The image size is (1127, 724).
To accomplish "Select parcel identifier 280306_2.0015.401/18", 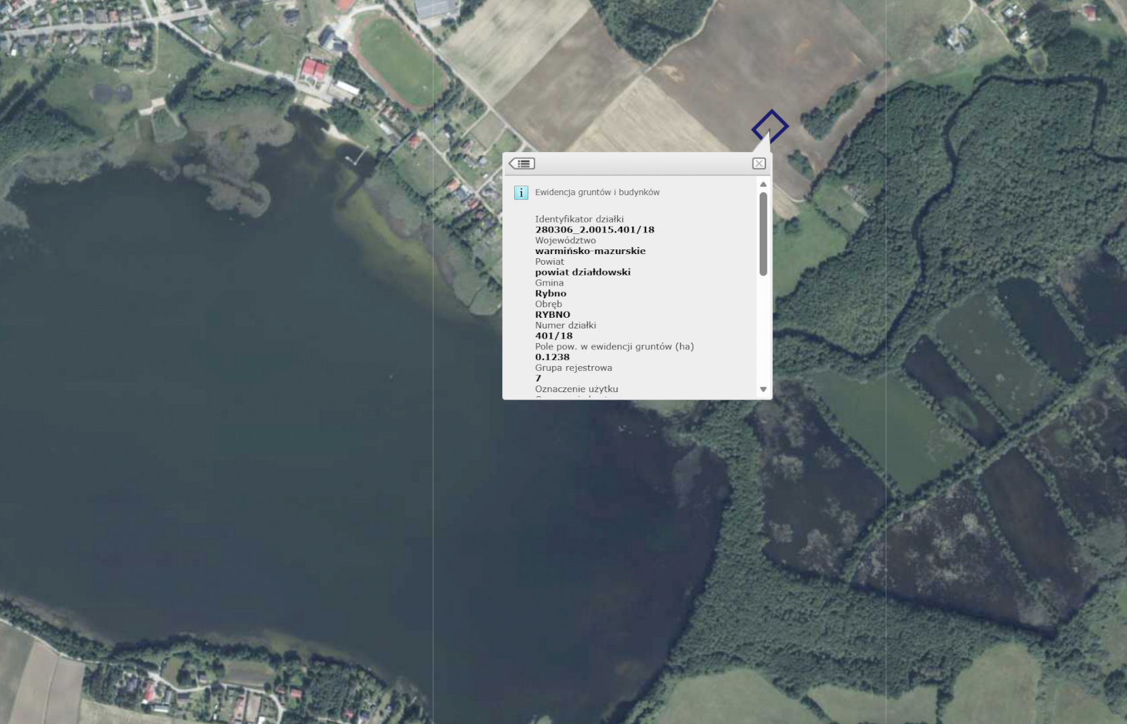I will click(x=594, y=229).
